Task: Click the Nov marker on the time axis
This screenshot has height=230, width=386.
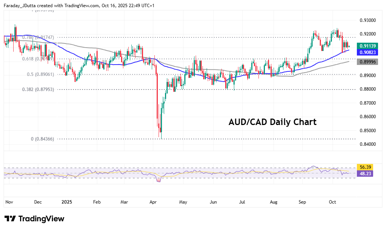Action: click(9, 202)
